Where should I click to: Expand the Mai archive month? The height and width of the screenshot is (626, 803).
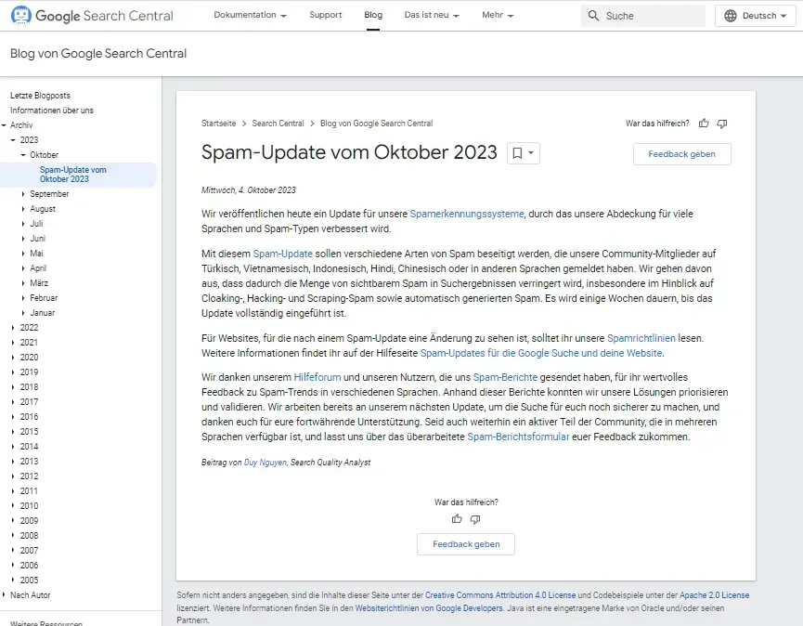pos(23,253)
